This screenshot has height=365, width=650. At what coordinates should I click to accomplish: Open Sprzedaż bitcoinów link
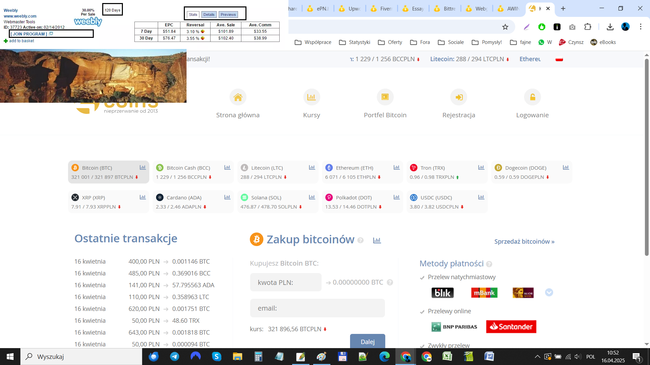pos(524,242)
